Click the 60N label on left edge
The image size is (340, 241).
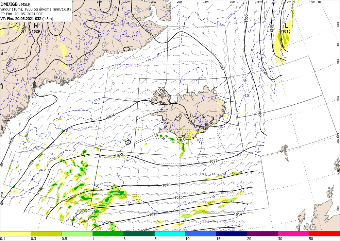click(1, 165)
